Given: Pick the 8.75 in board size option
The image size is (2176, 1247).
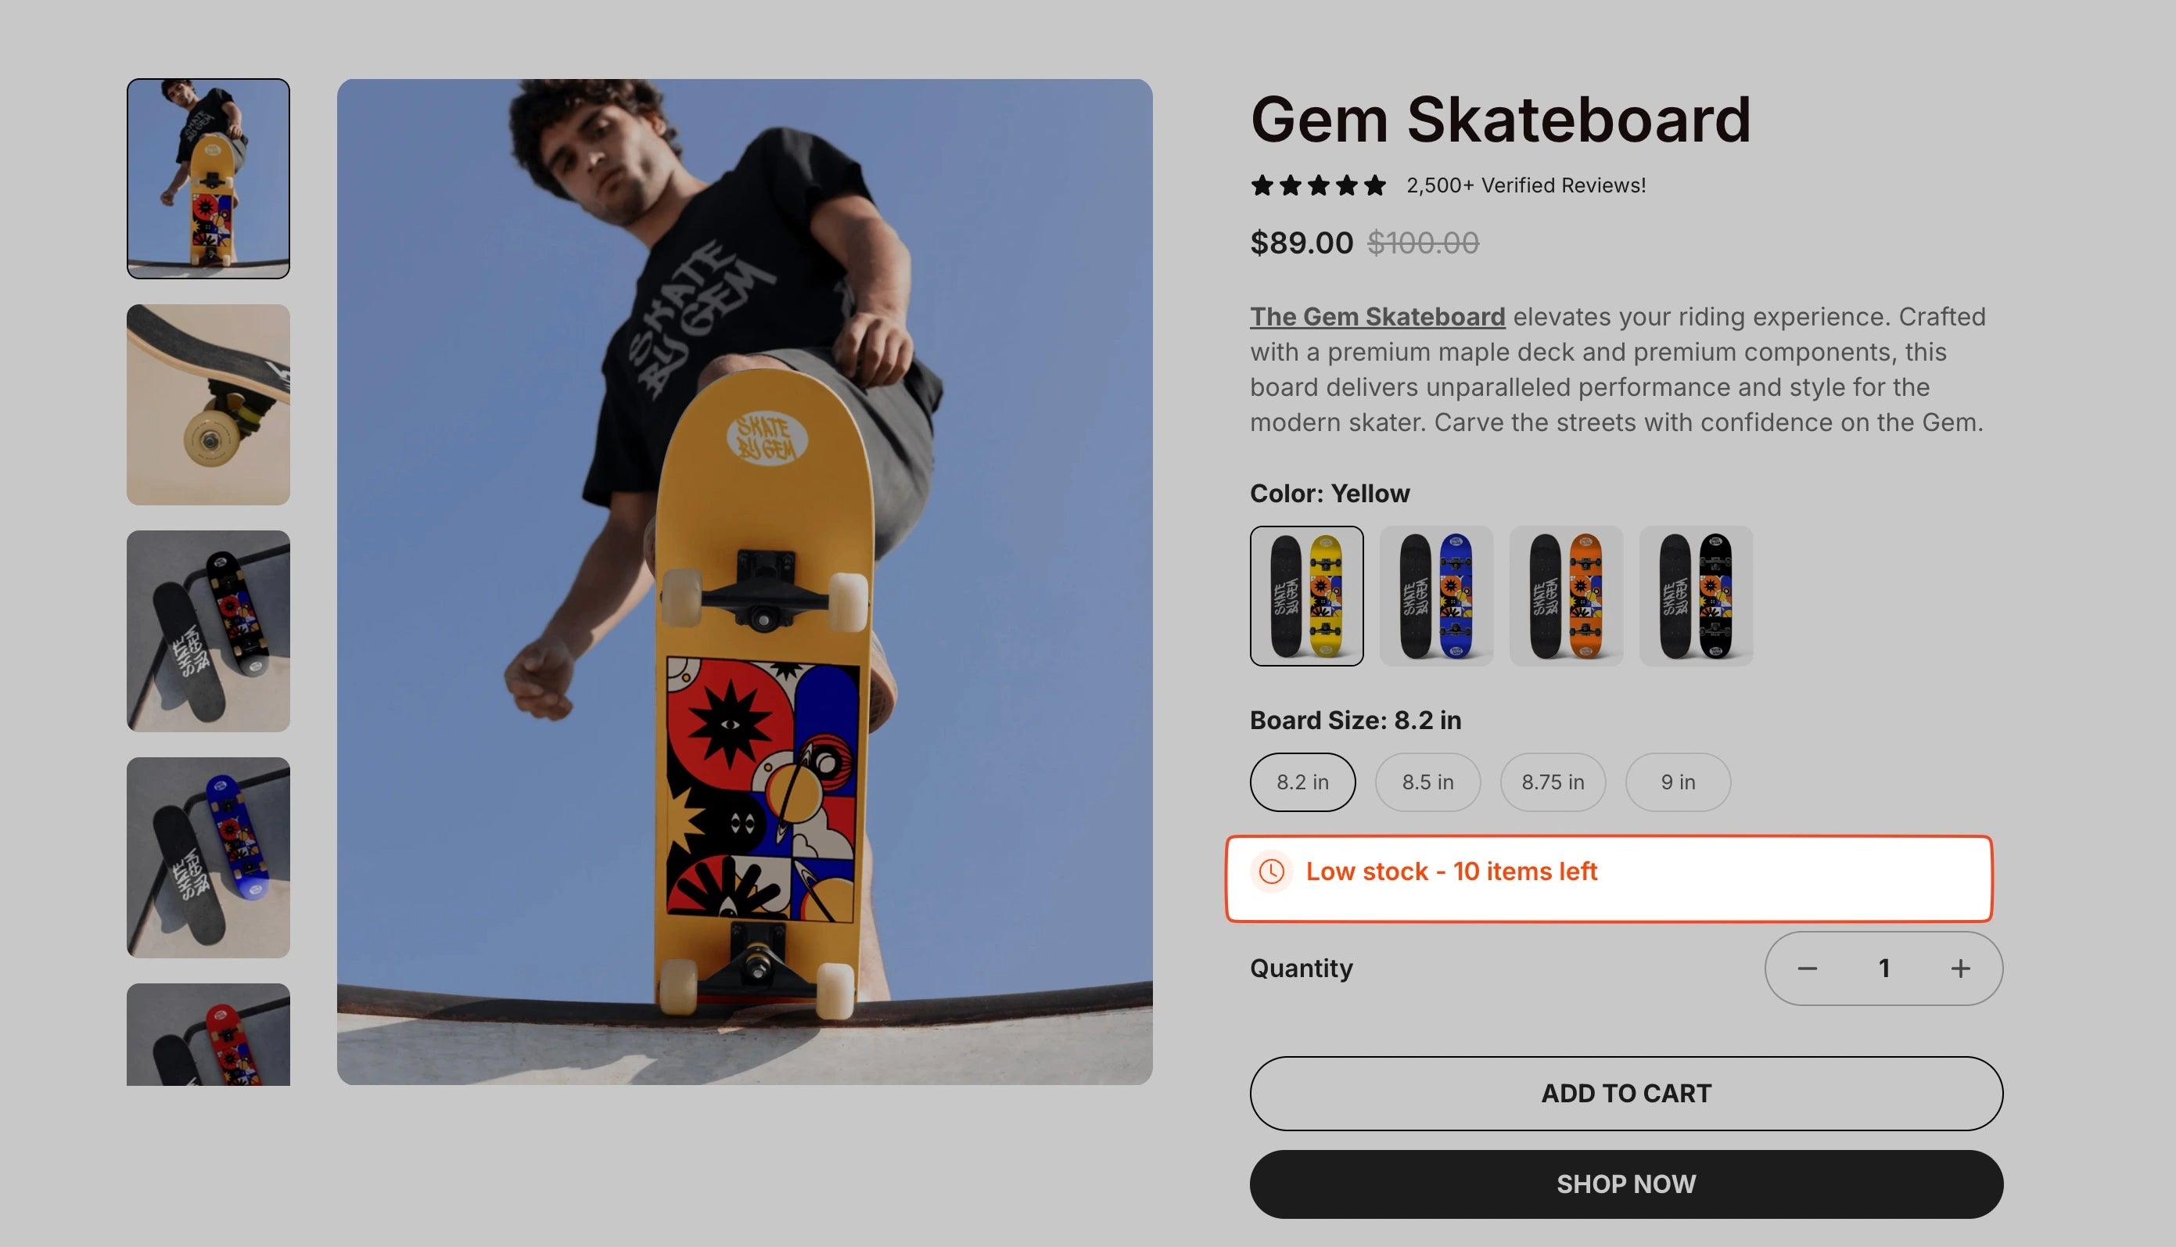Looking at the screenshot, I should click(x=1553, y=782).
